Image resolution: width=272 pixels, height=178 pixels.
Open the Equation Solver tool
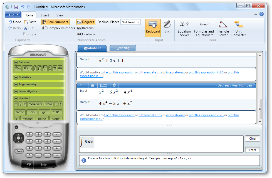(x=184, y=28)
